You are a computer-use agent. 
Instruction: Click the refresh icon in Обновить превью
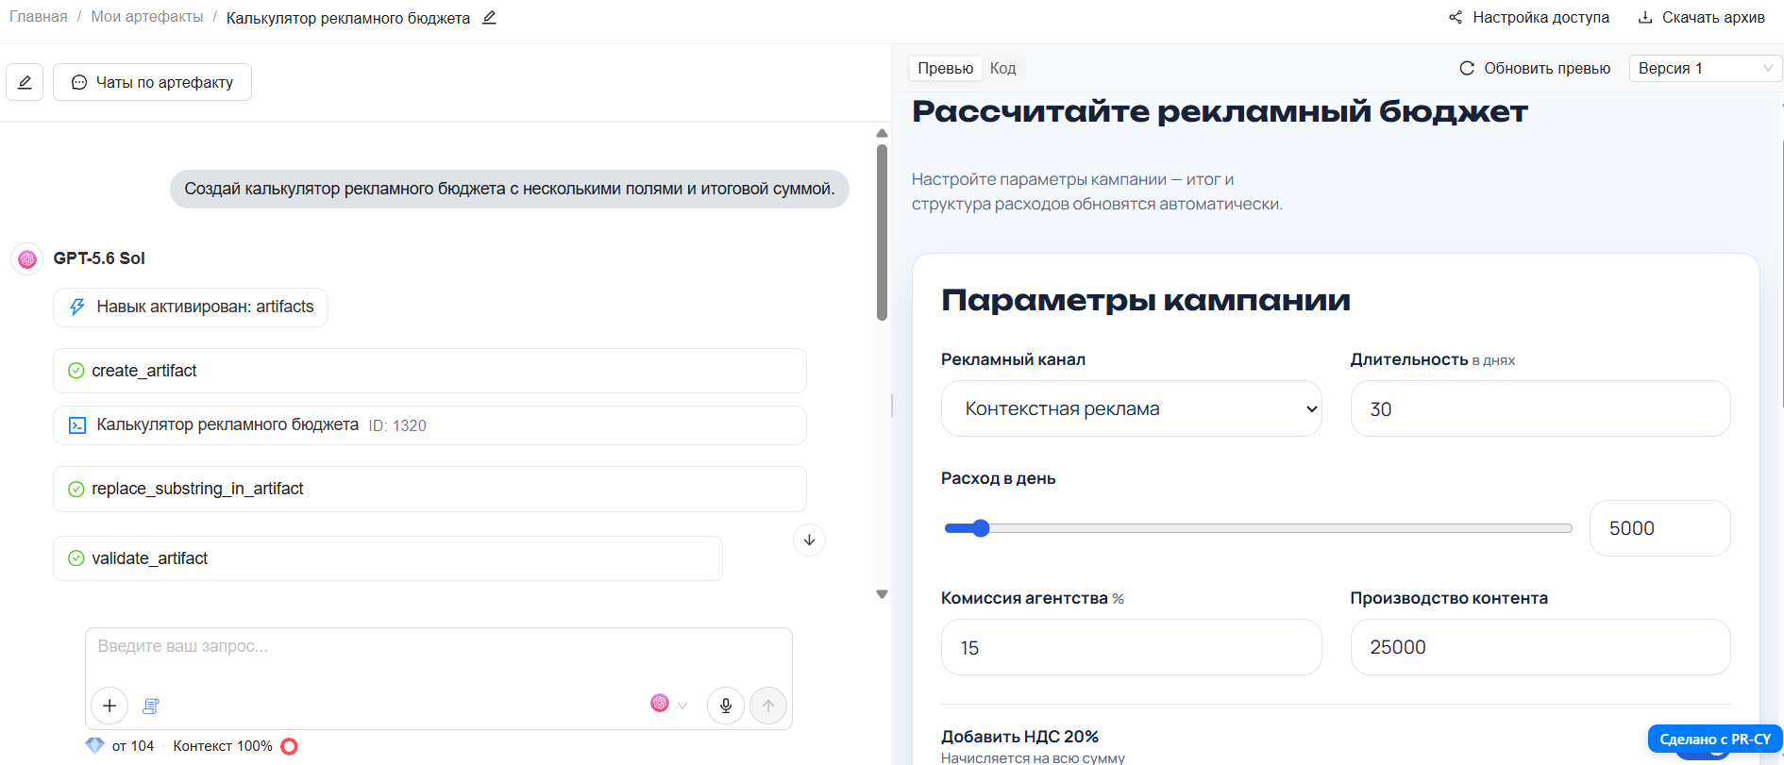(x=1467, y=68)
